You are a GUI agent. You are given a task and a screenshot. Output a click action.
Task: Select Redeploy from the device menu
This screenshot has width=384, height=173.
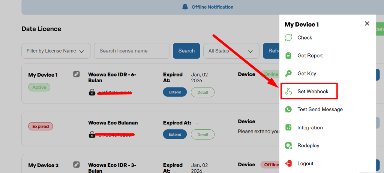[308, 146]
